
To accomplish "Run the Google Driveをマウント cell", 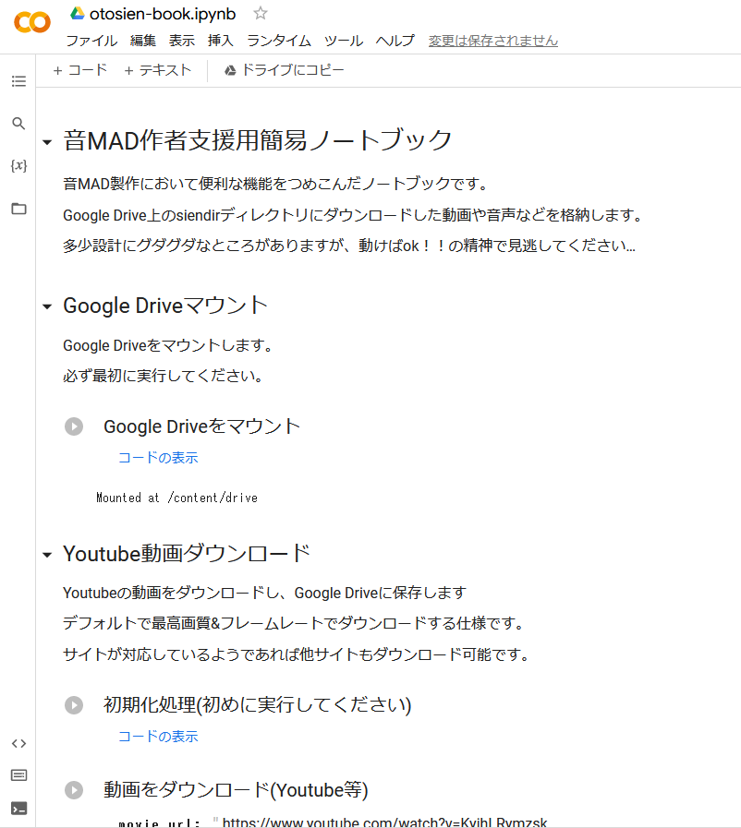I will [74, 426].
